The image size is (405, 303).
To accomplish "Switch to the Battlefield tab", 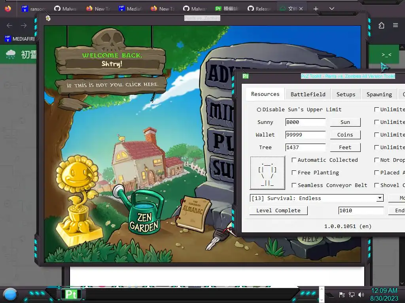I will click(308, 94).
